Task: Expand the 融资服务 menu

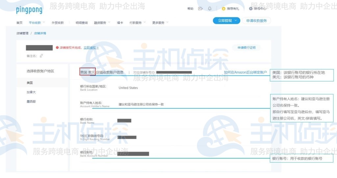Action: click(x=102, y=23)
